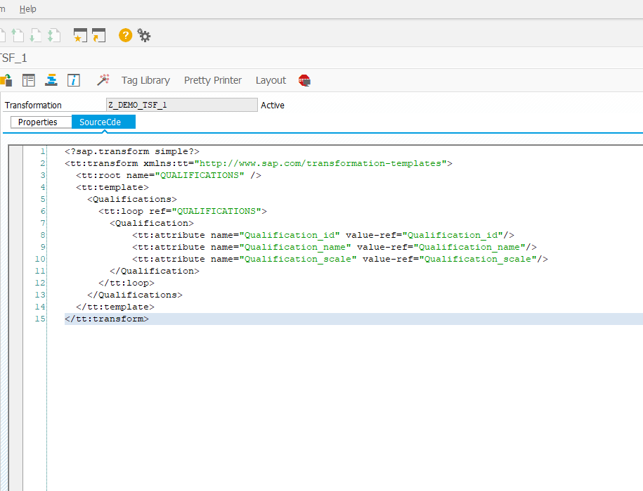Open the Tag Library
The image size is (643, 491).
click(145, 80)
